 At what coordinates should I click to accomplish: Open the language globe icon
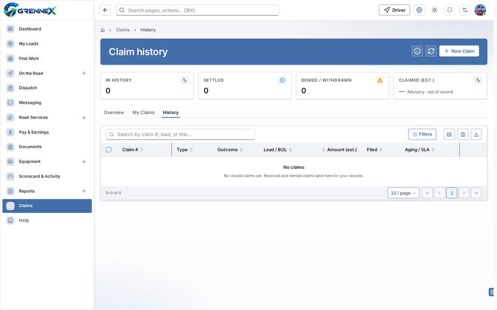coord(419,10)
